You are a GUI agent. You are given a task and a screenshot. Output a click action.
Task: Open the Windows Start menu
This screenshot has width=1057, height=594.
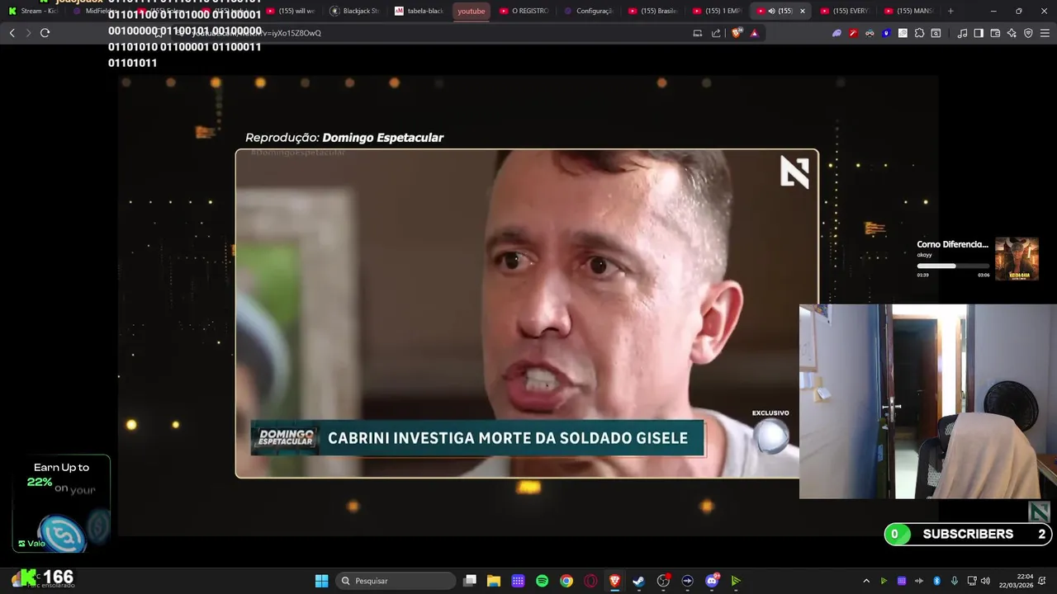[322, 581]
